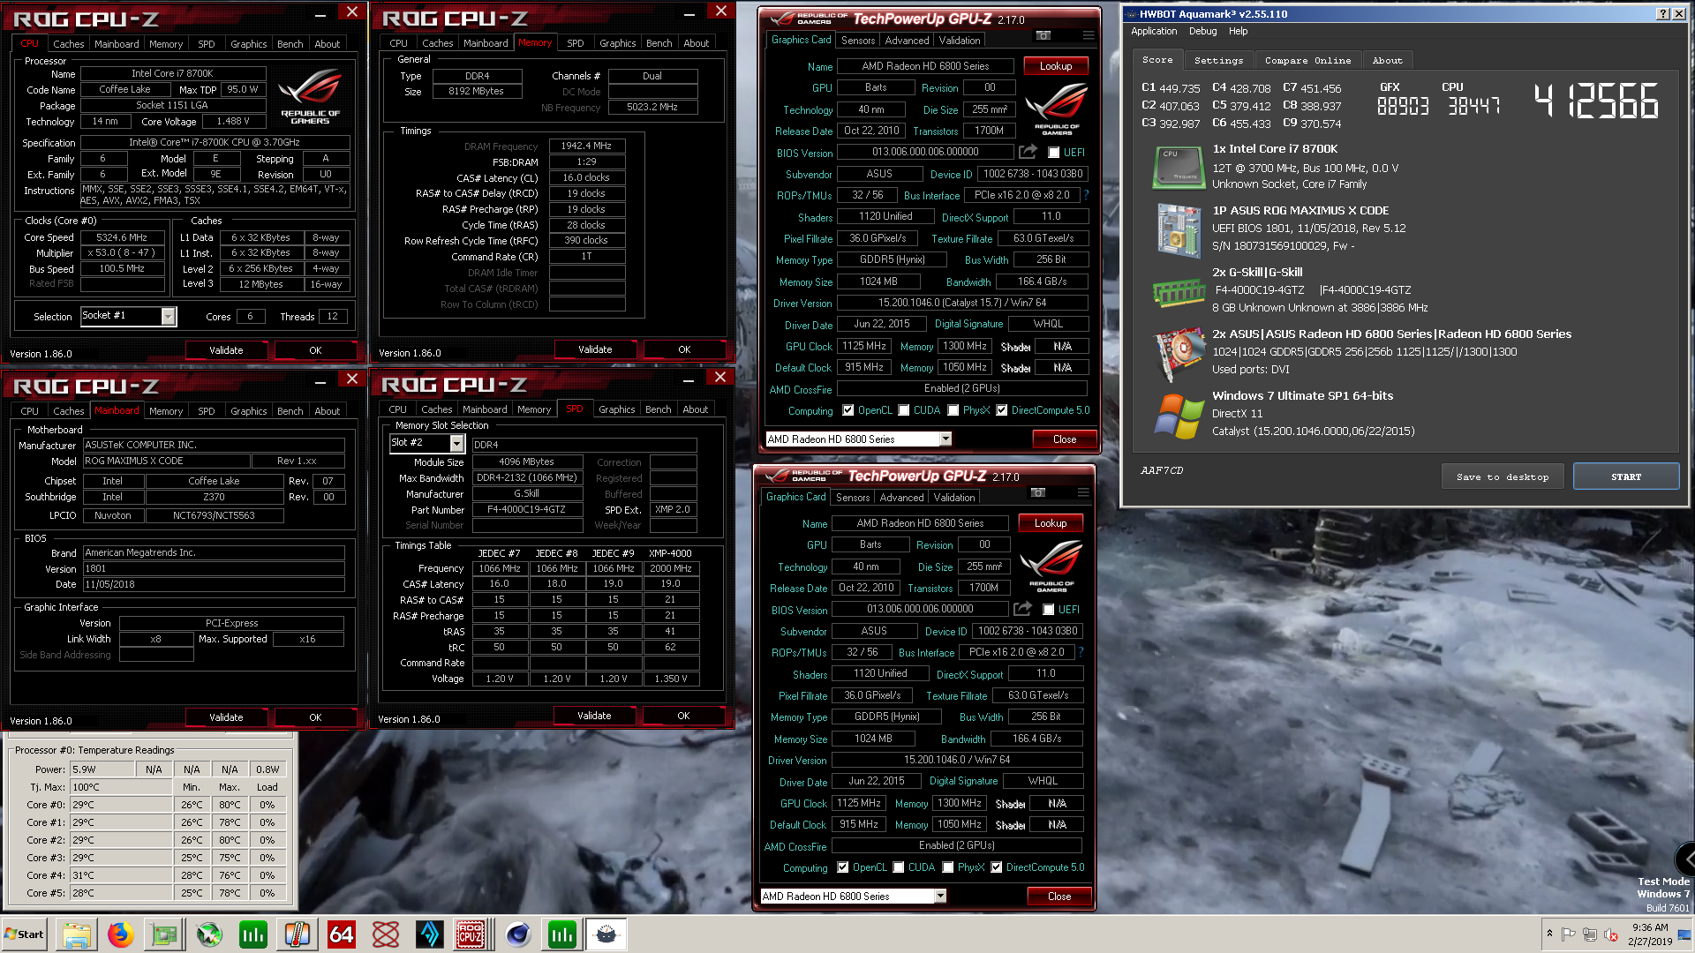This screenshot has height=953, width=1695.
Task: Click Save to desktop in Aquamark
Action: pos(1503,476)
